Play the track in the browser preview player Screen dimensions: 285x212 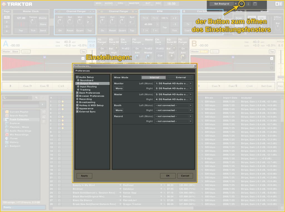(x=43, y=104)
